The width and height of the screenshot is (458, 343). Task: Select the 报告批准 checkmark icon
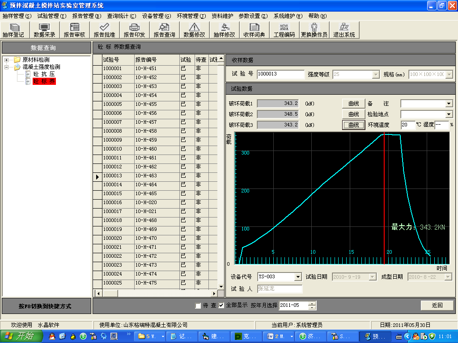[x=104, y=30]
